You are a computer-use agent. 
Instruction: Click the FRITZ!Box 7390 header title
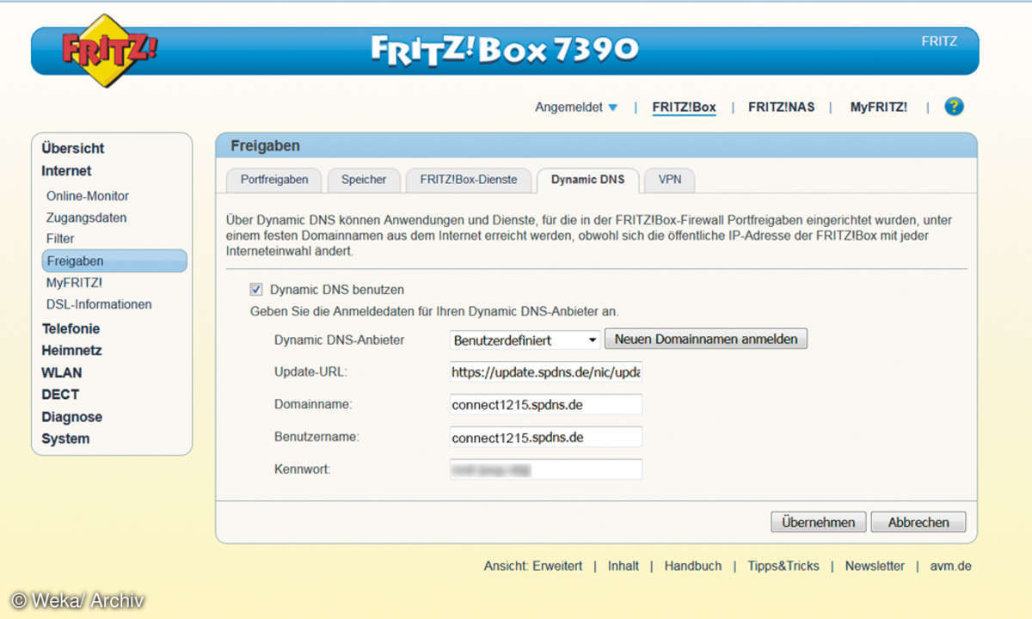tap(505, 49)
